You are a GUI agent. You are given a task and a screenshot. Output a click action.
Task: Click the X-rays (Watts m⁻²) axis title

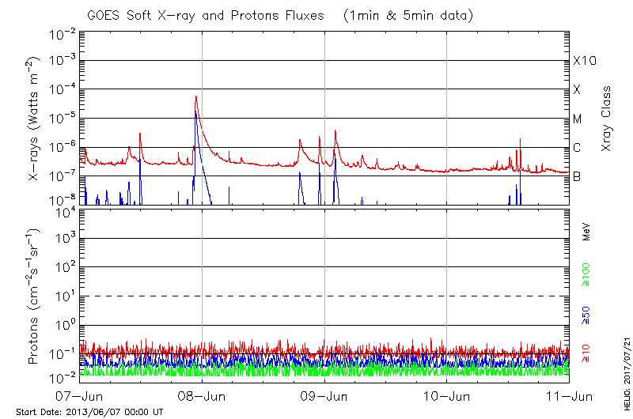[36, 119]
